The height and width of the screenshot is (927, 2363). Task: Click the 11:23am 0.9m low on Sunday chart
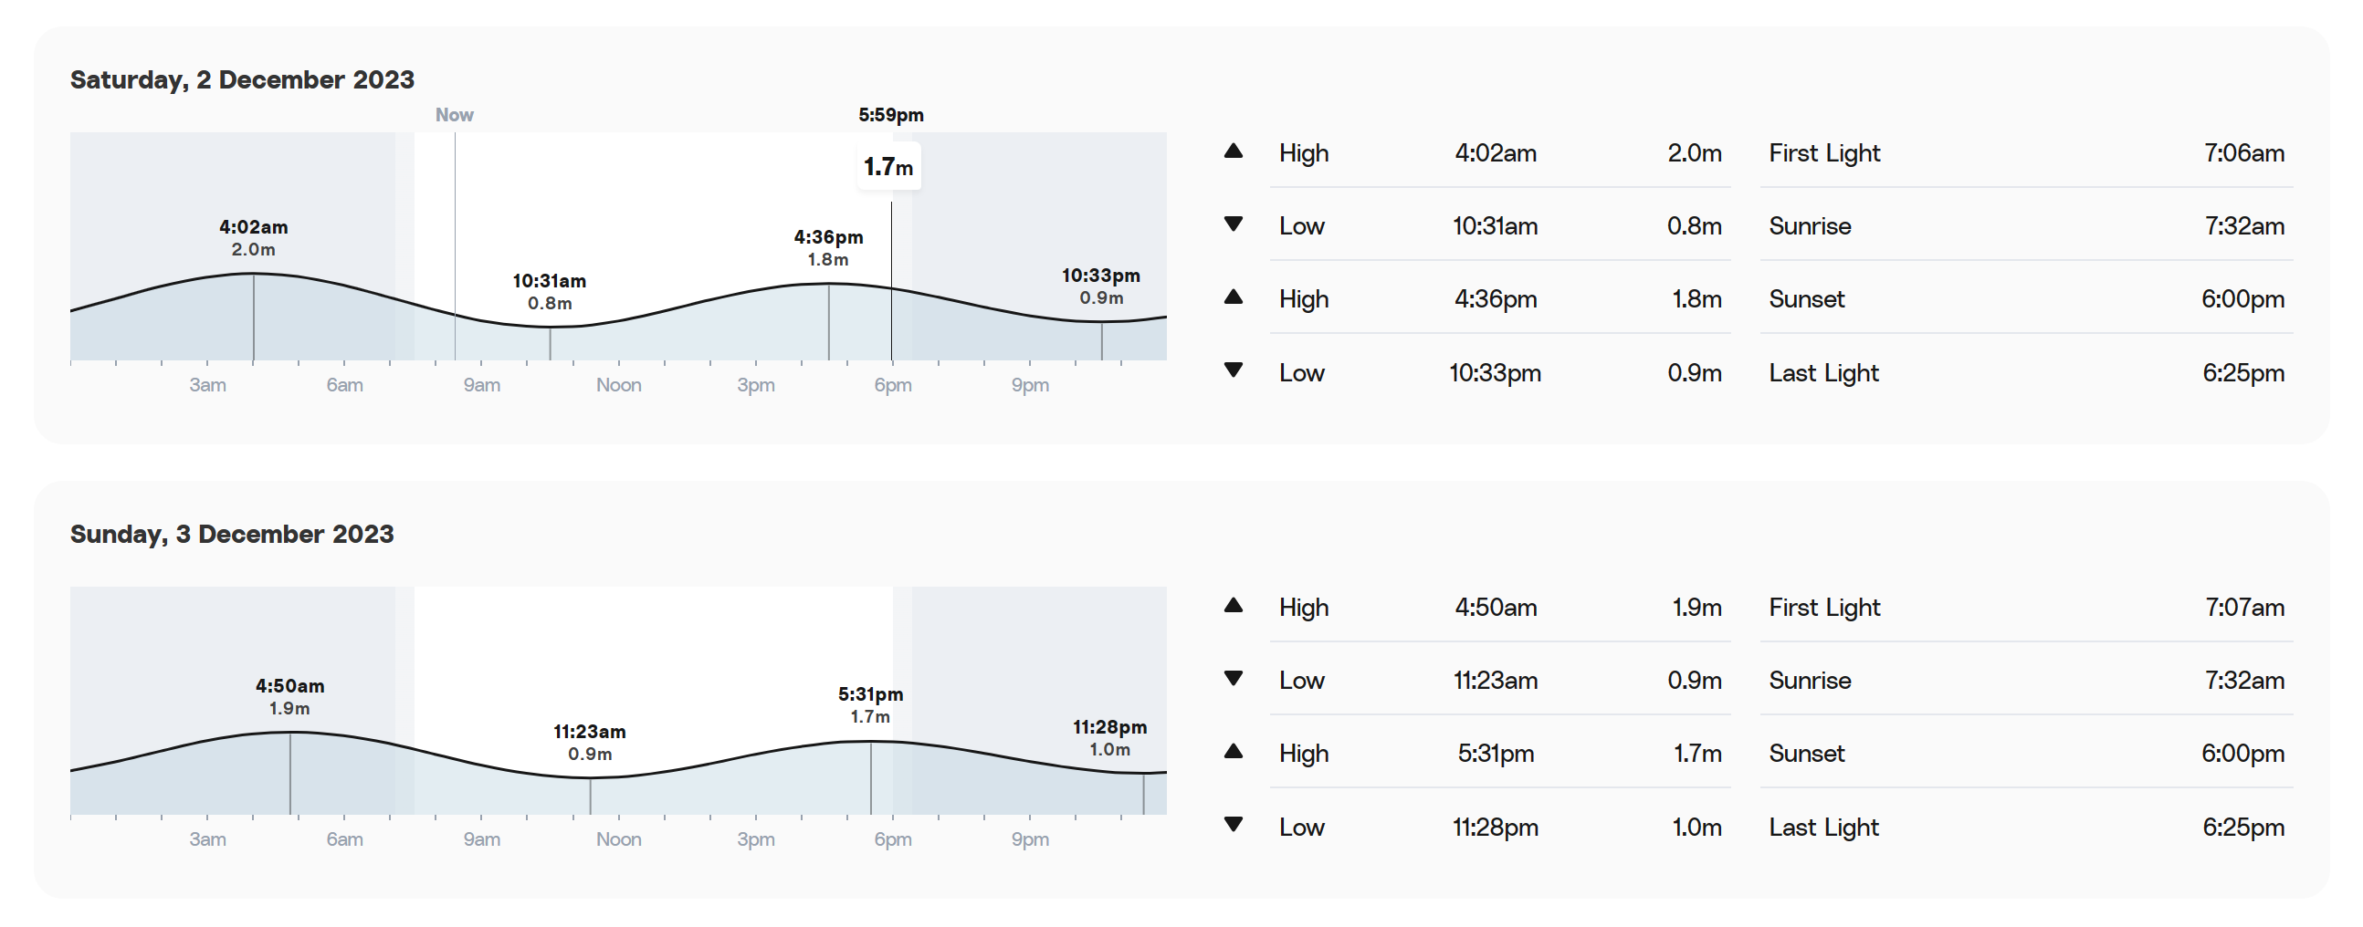pos(590,743)
